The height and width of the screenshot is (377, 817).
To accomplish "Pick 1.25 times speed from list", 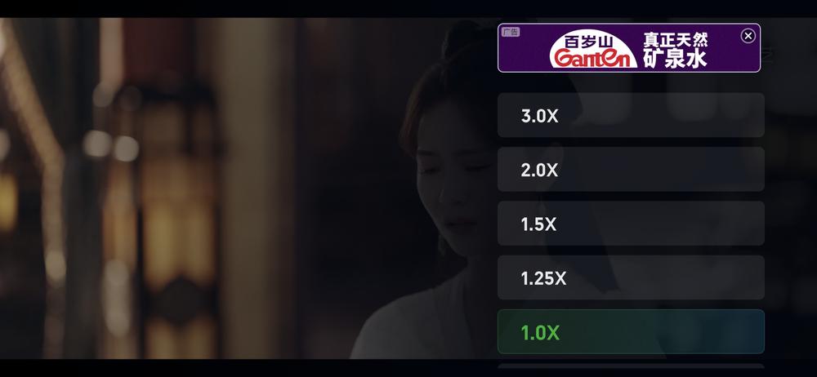I will click(631, 277).
